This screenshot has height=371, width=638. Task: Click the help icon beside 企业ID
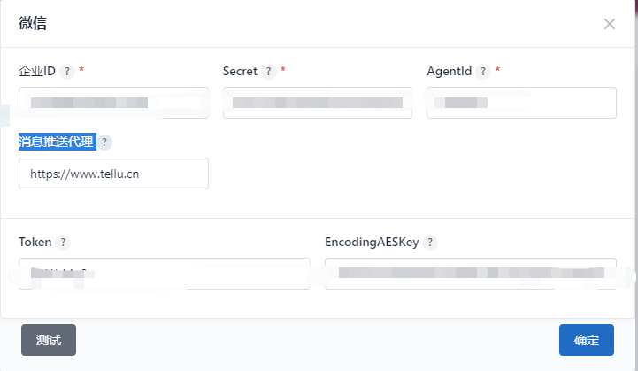tap(67, 72)
